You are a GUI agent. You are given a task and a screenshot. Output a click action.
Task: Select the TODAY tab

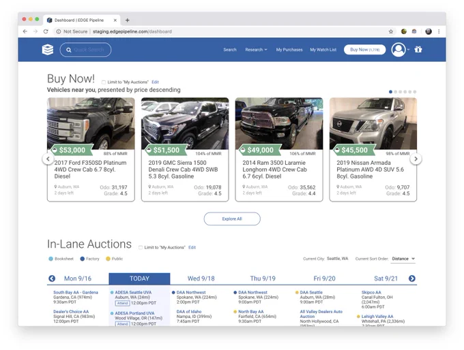click(139, 279)
